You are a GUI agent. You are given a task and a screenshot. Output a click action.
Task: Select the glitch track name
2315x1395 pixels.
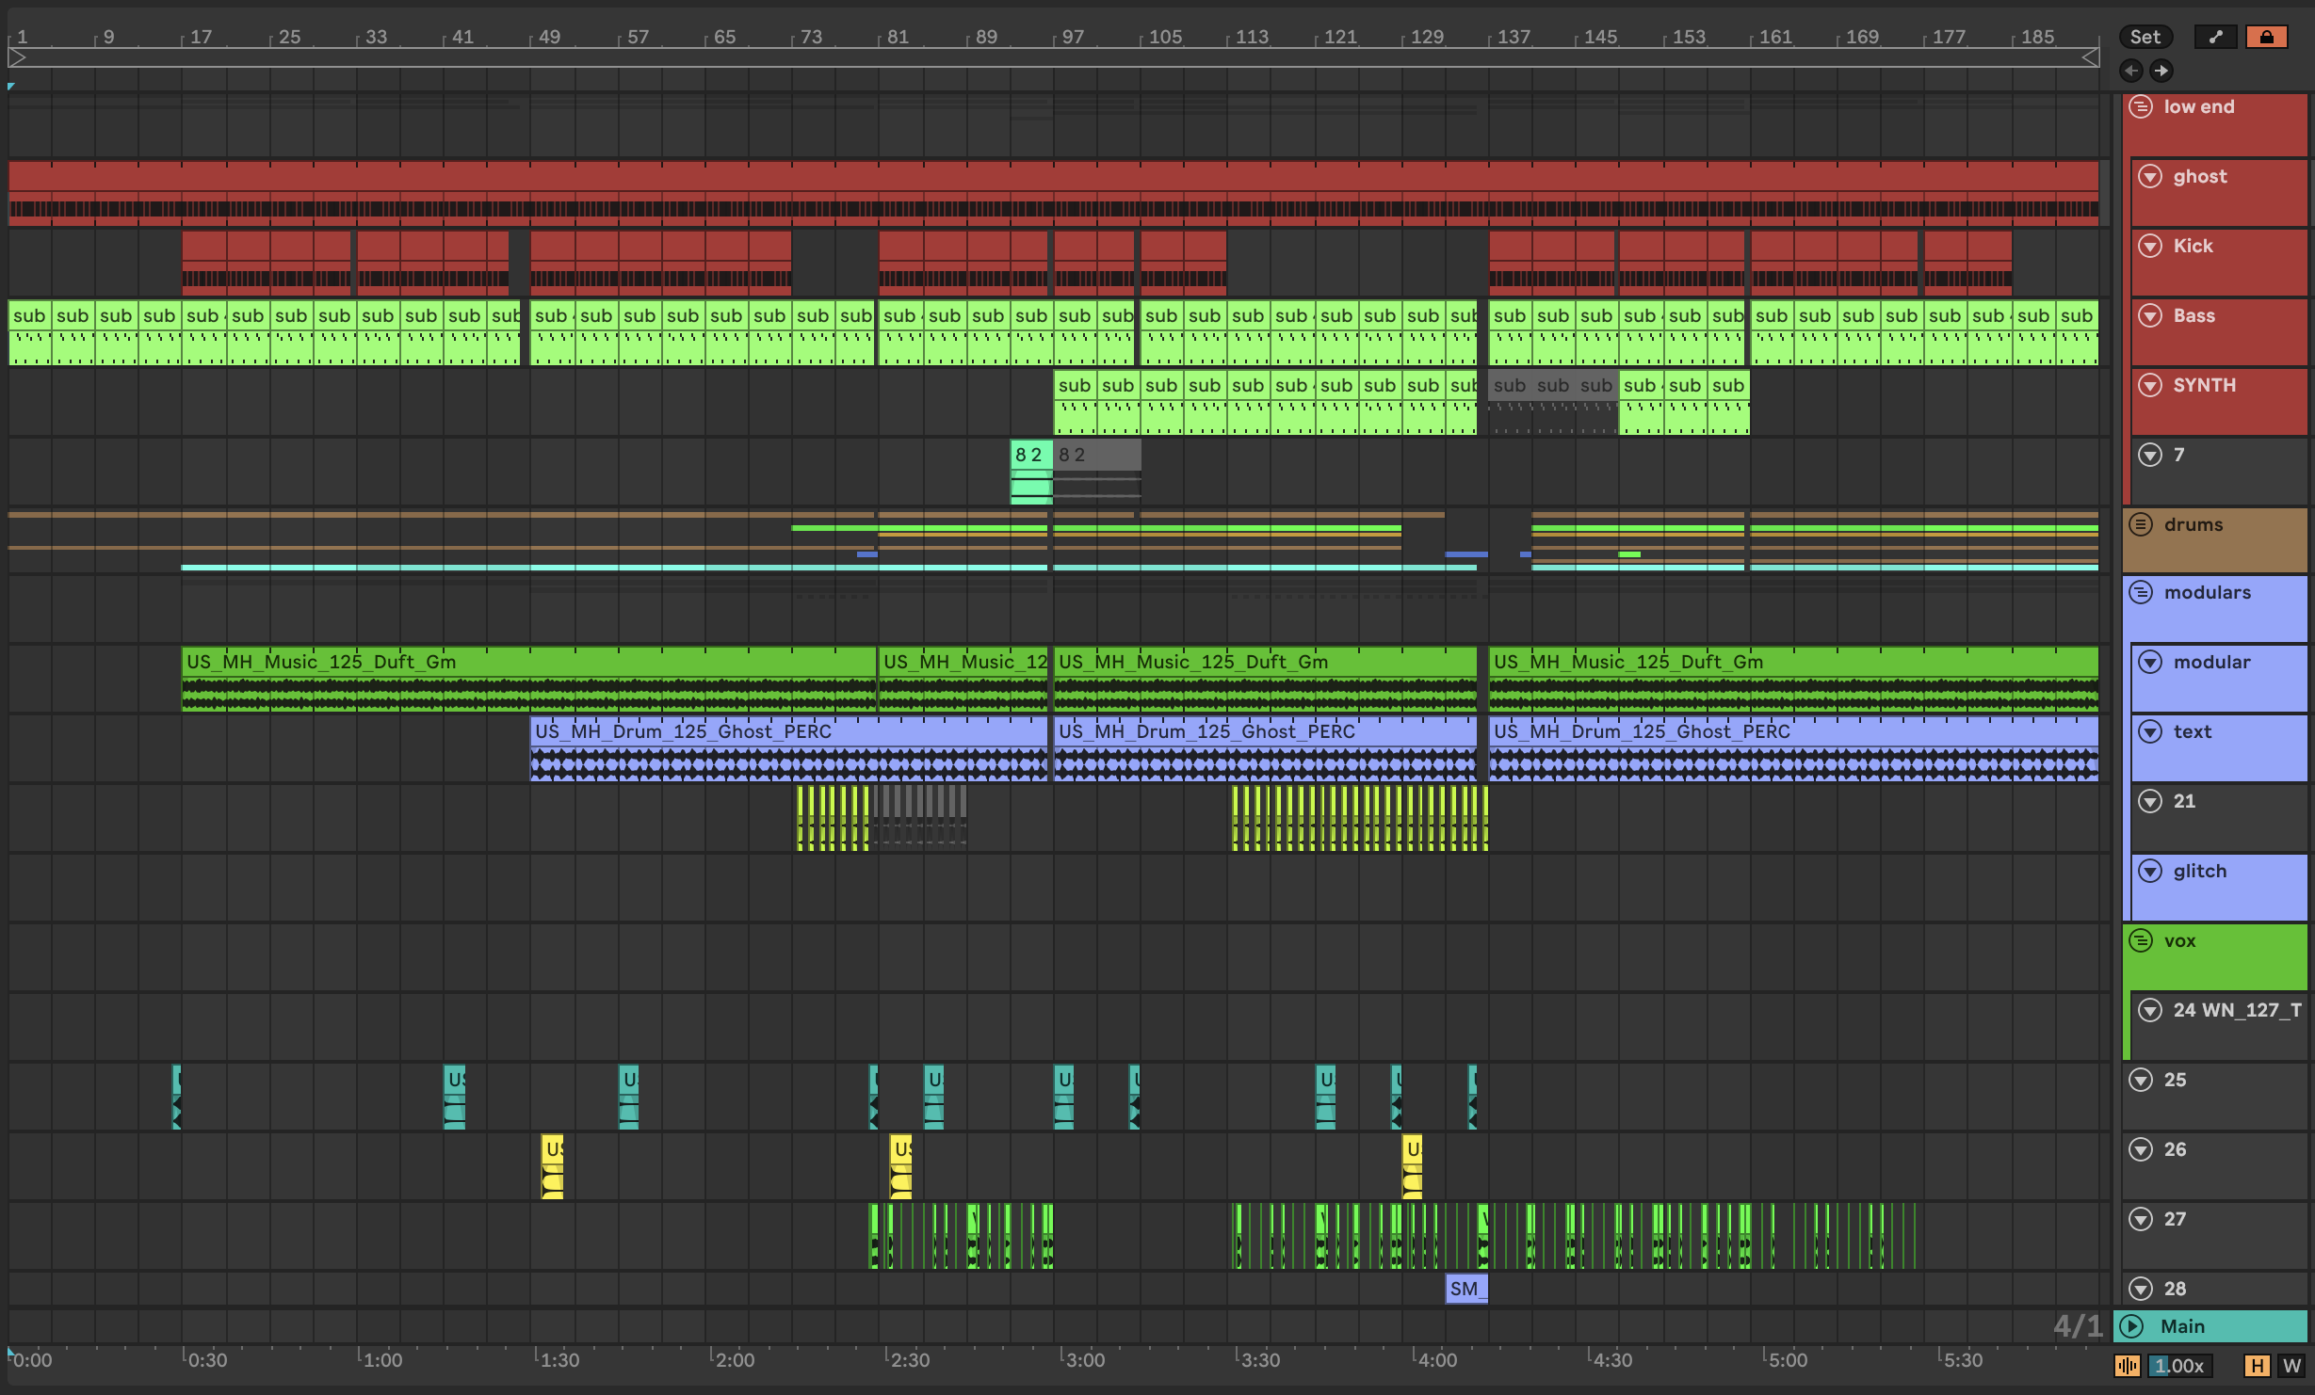click(2200, 871)
